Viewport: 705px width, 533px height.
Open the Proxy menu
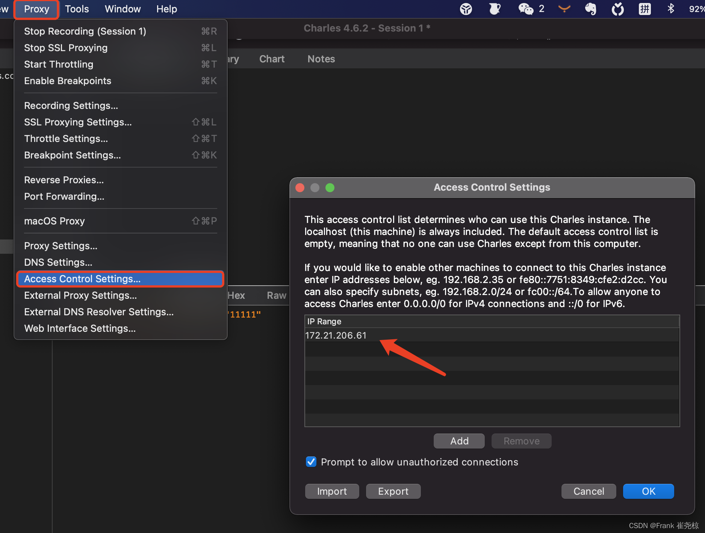36,9
